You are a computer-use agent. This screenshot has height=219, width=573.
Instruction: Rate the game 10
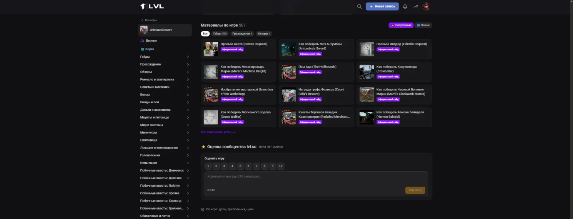[x=281, y=166]
